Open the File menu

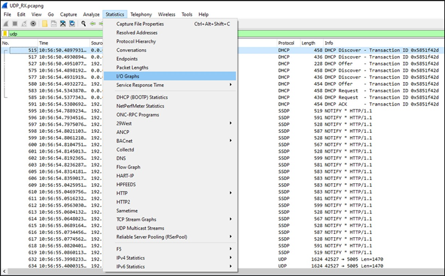8,15
